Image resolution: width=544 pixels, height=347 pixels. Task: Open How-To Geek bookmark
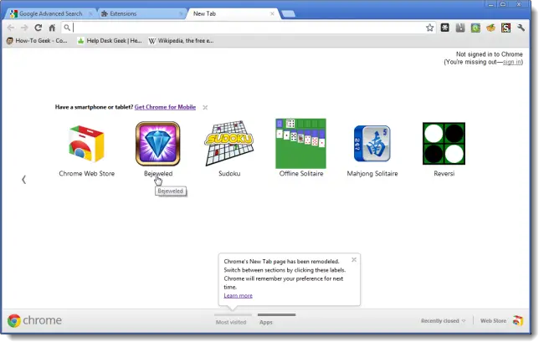coord(37,41)
